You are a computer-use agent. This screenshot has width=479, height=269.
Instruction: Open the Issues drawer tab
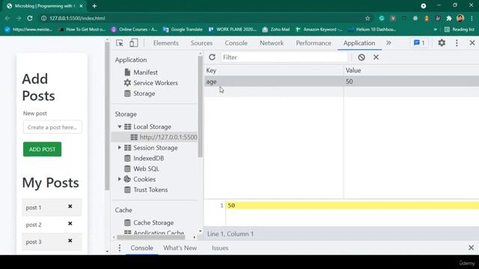click(x=220, y=248)
